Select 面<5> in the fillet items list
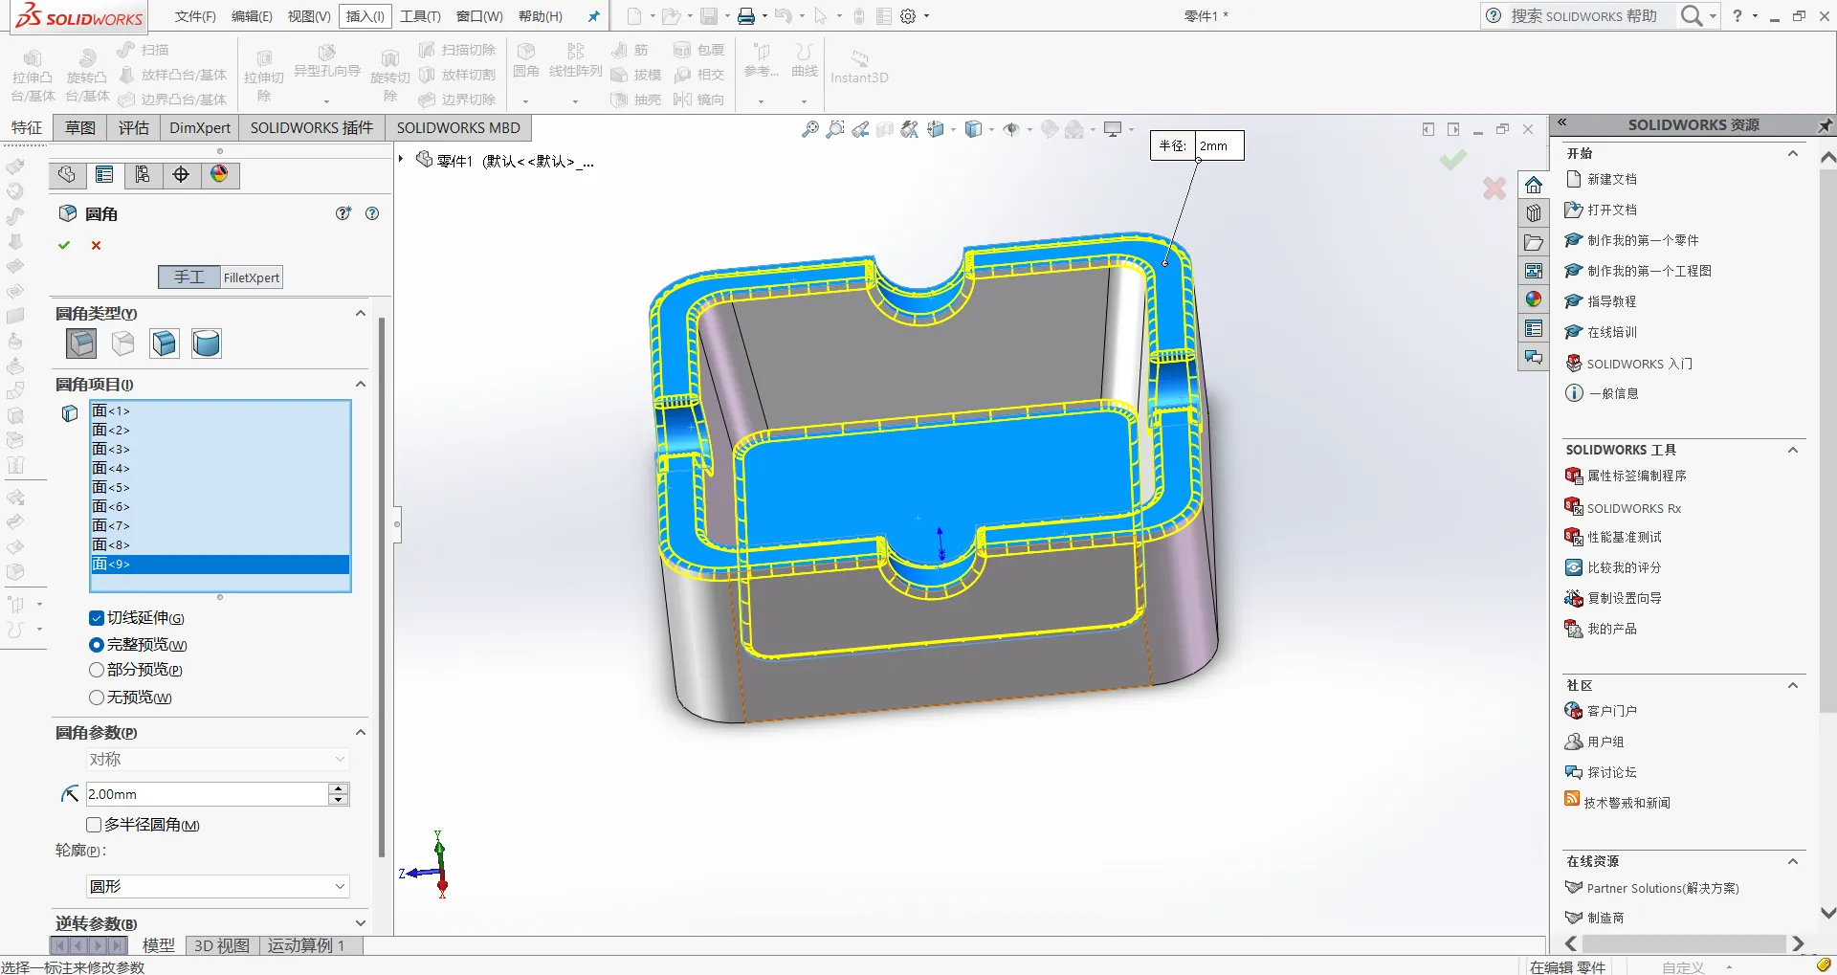The image size is (1837, 975). (x=220, y=488)
